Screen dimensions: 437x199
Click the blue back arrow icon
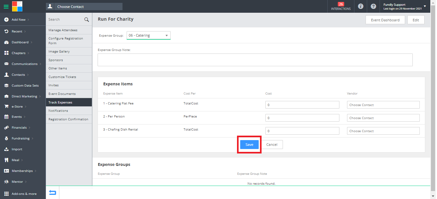coord(53,192)
